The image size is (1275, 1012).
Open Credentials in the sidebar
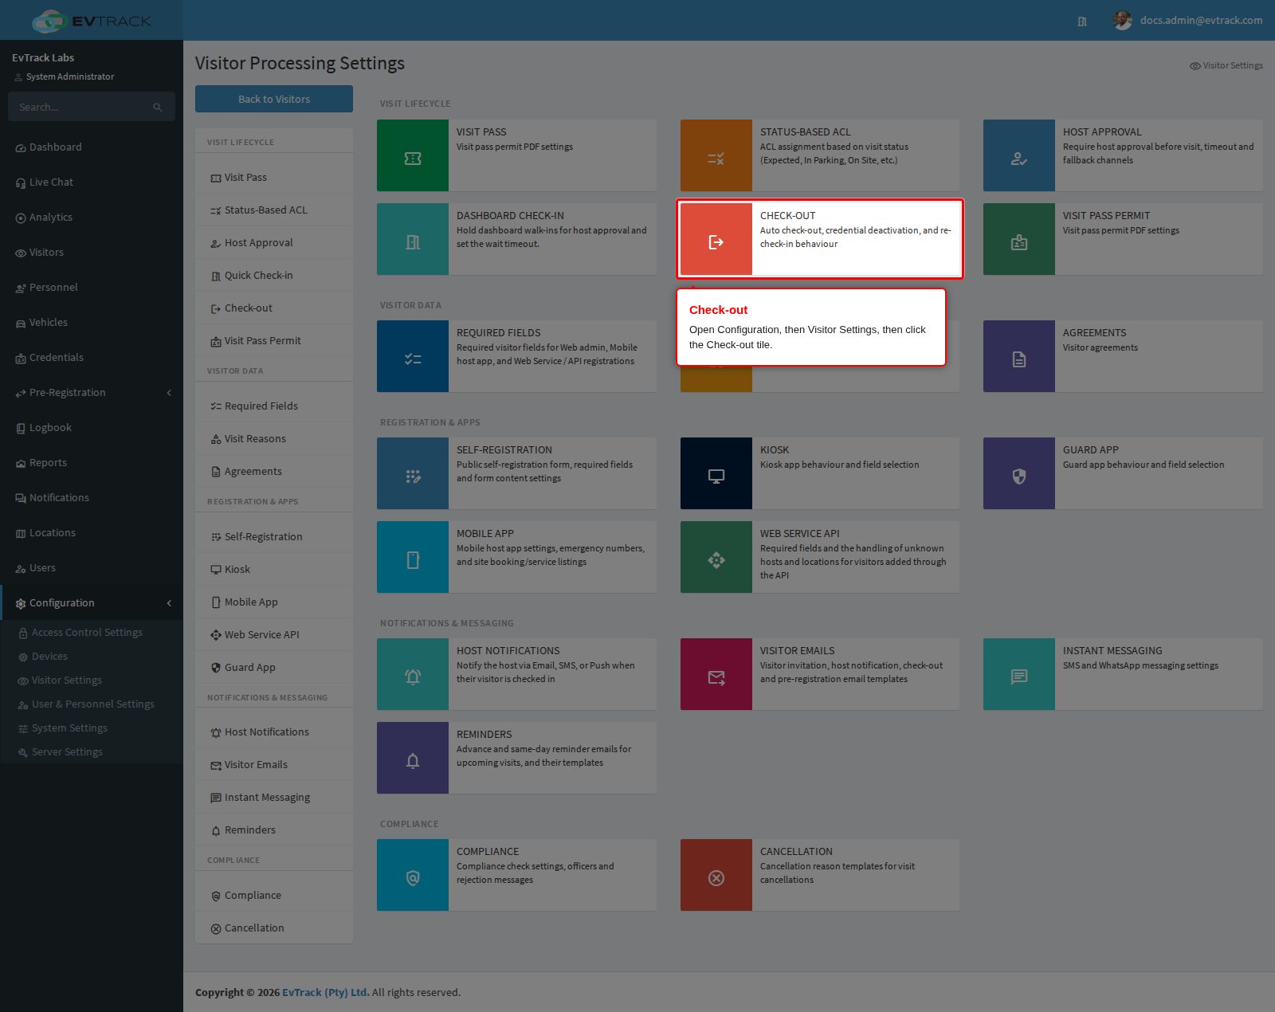pos(92,358)
